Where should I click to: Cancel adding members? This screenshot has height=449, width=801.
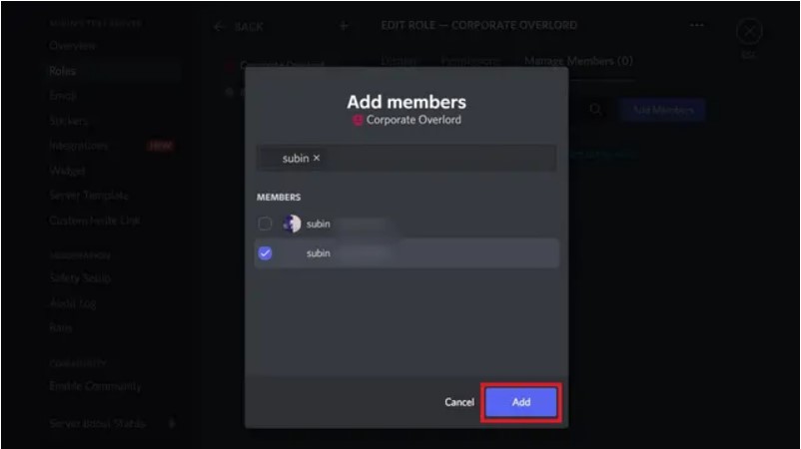459,402
